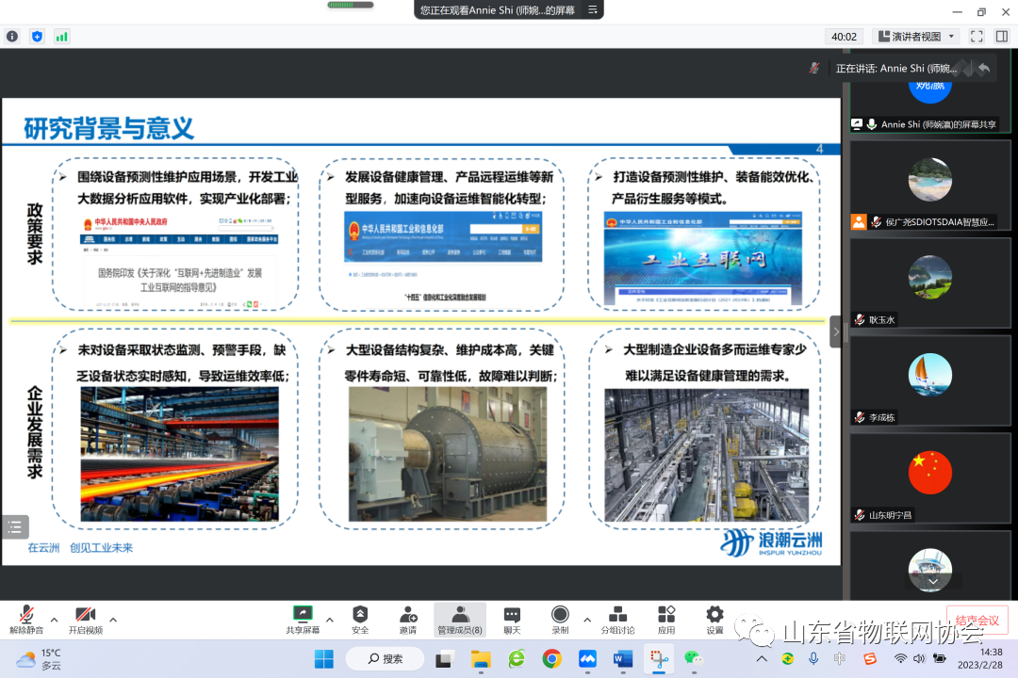Open the 安全 security options
The width and height of the screenshot is (1018, 678).
click(x=360, y=619)
